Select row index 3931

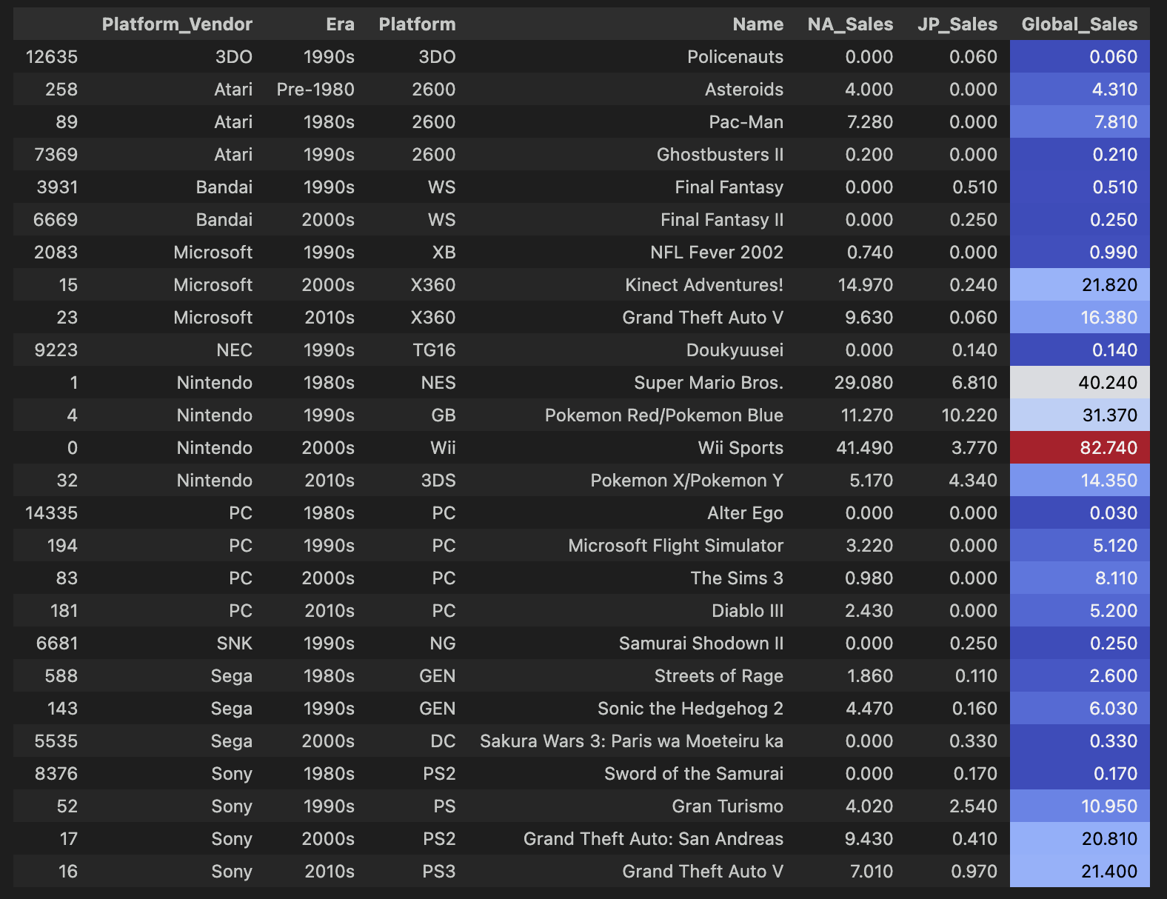click(57, 187)
